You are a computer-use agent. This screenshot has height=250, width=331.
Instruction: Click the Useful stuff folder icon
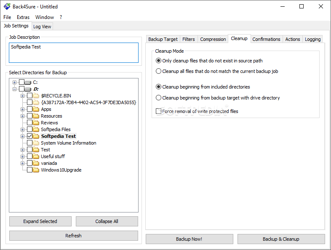click(x=36, y=156)
